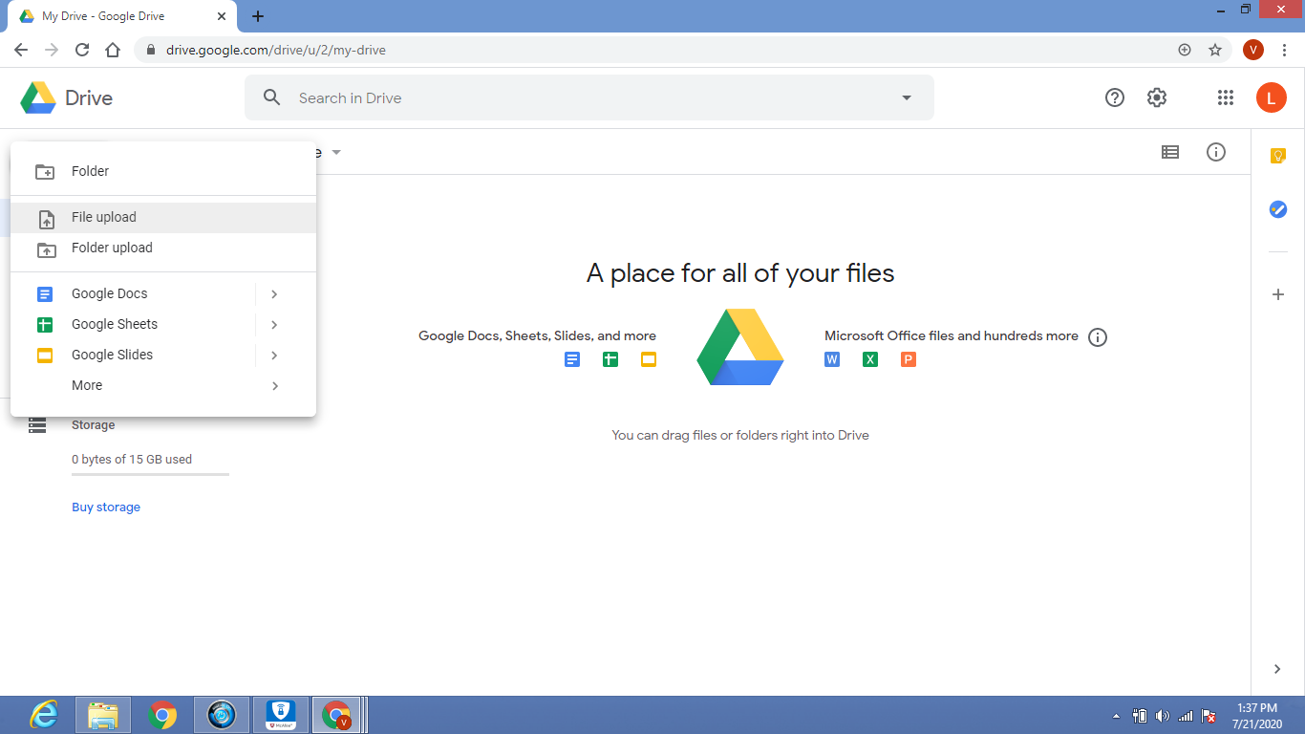Click the green Sheets icon in empty state
Screen dimensions: 1305x734
[x=610, y=359]
